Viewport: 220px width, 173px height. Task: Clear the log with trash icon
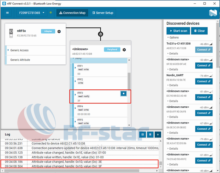click(x=150, y=134)
